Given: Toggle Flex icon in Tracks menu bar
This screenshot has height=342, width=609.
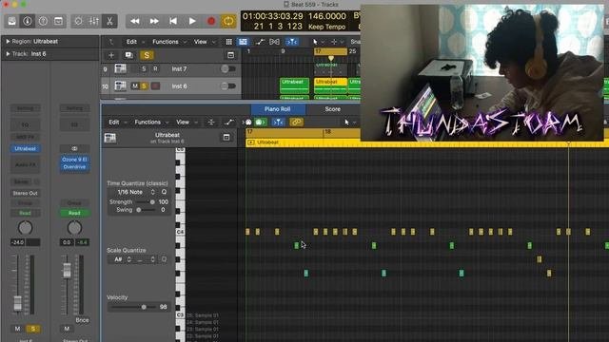Looking at the screenshot, I should click(x=274, y=42).
